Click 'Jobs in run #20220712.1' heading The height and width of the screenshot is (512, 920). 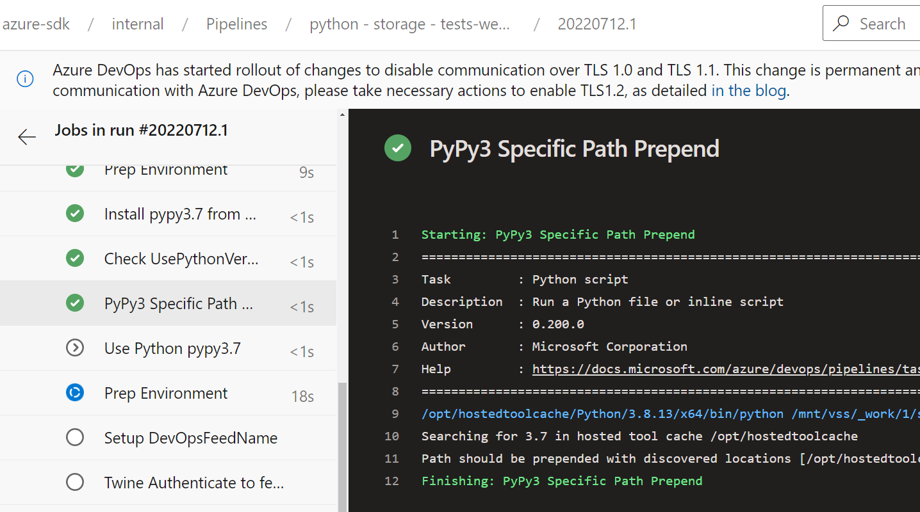coord(142,131)
